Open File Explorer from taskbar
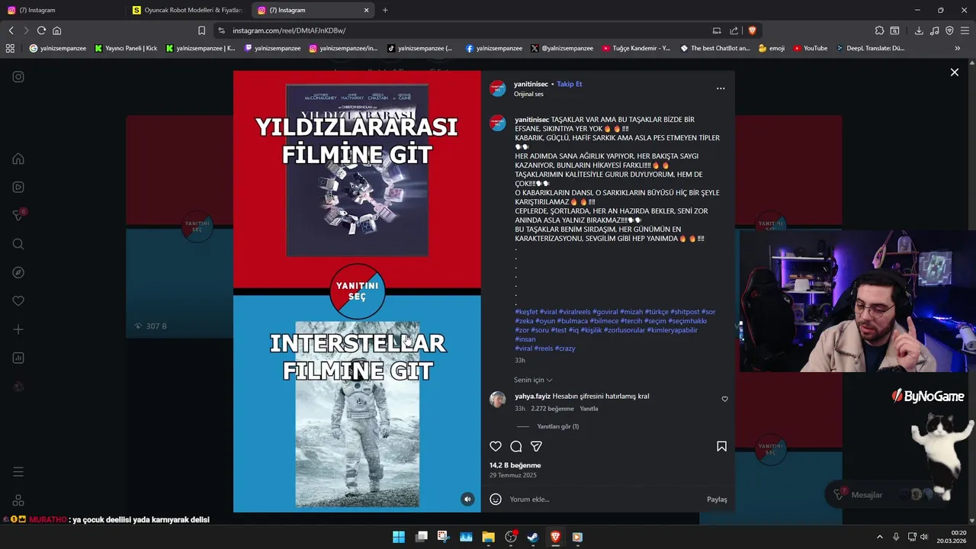The image size is (976, 549). point(488,537)
